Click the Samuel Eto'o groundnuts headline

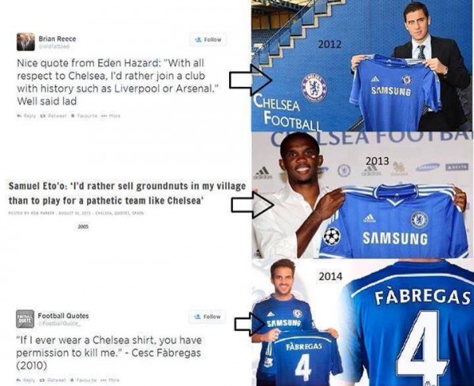127,193
